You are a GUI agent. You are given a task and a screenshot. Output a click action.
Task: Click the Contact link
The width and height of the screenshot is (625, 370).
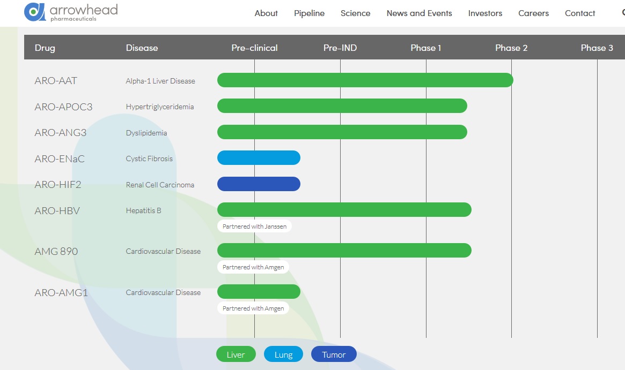[580, 13]
